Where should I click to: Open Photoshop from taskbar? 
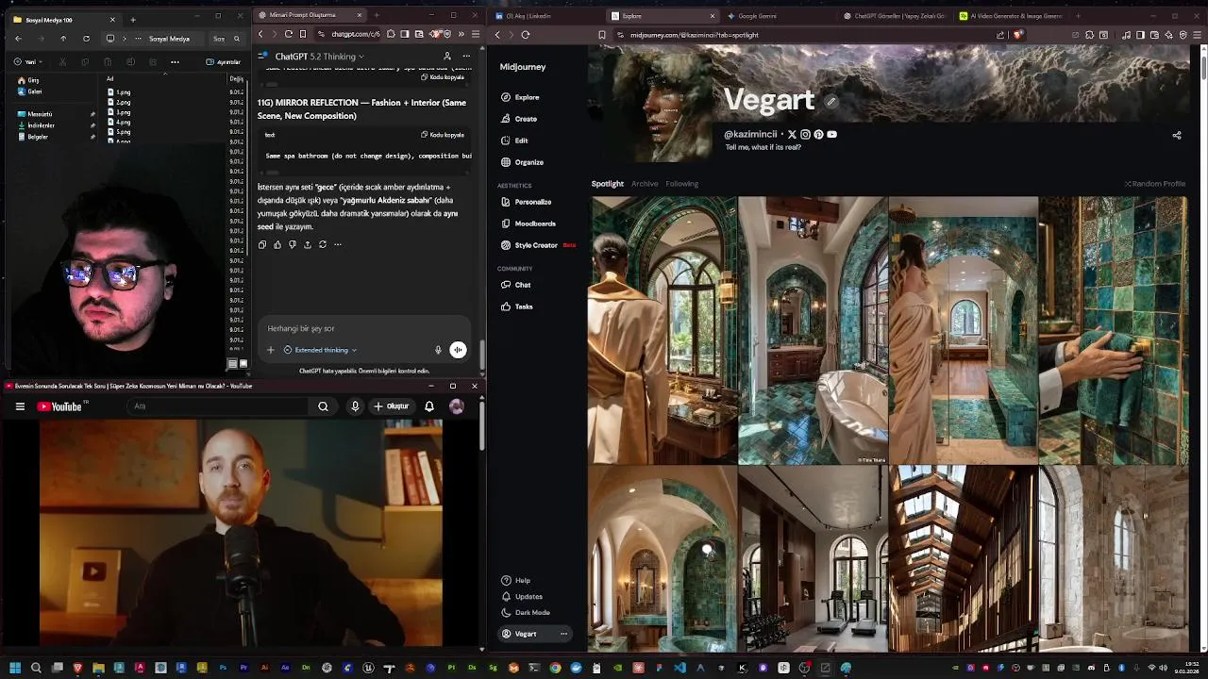(x=223, y=668)
